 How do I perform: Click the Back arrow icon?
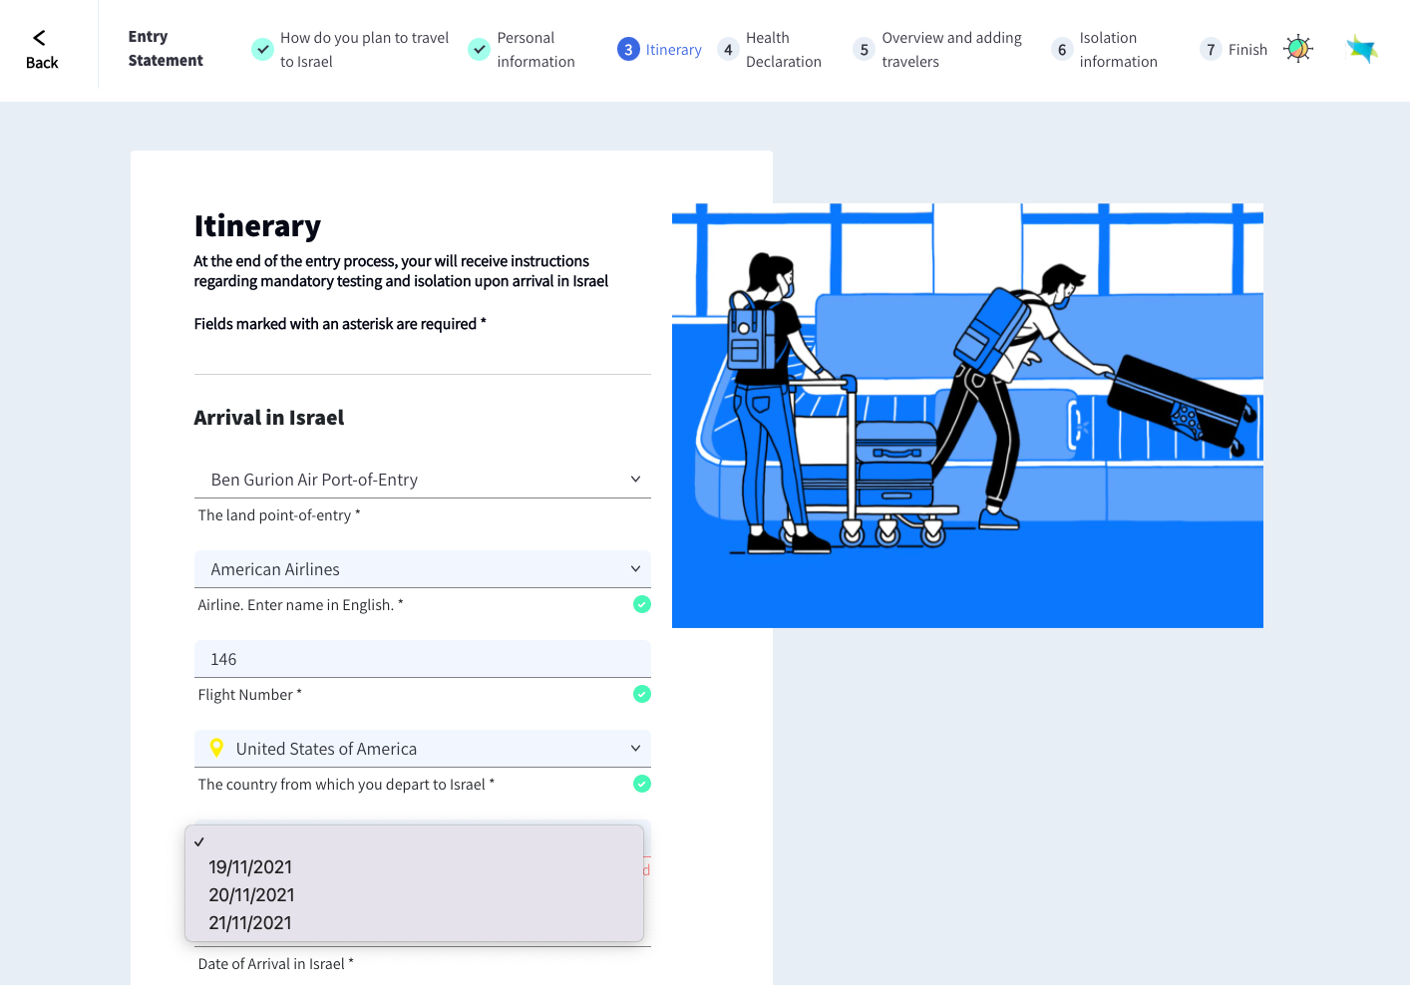[x=40, y=38]
